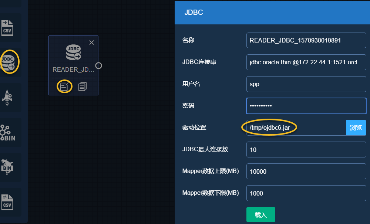The width and height of the screenshot is (370, 224).
Task: Focus the 名称 name input field
Action: pos(306,40)
